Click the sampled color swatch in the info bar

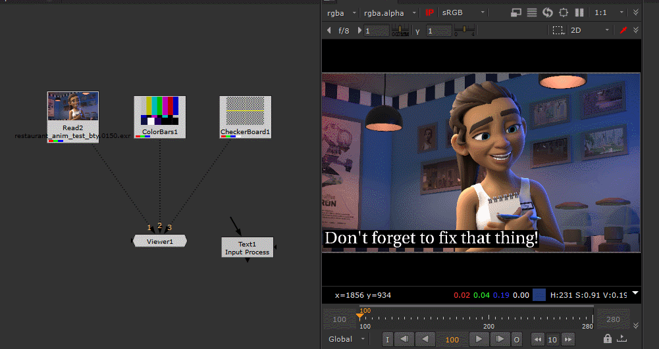pyautogui.click(x=539, y=295)
